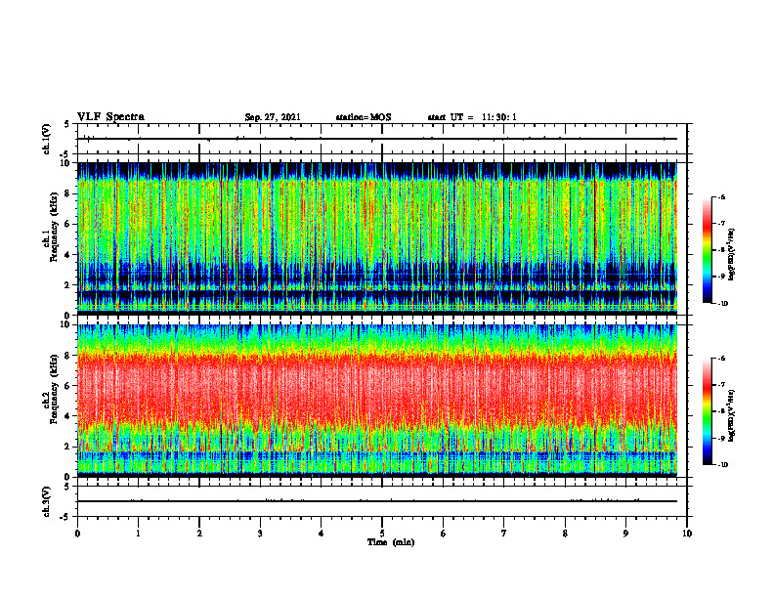This screenshot has height=598, width=774.
Task: Click the ch.1 voltage waveform trace
Action: [x=377, y=139]
